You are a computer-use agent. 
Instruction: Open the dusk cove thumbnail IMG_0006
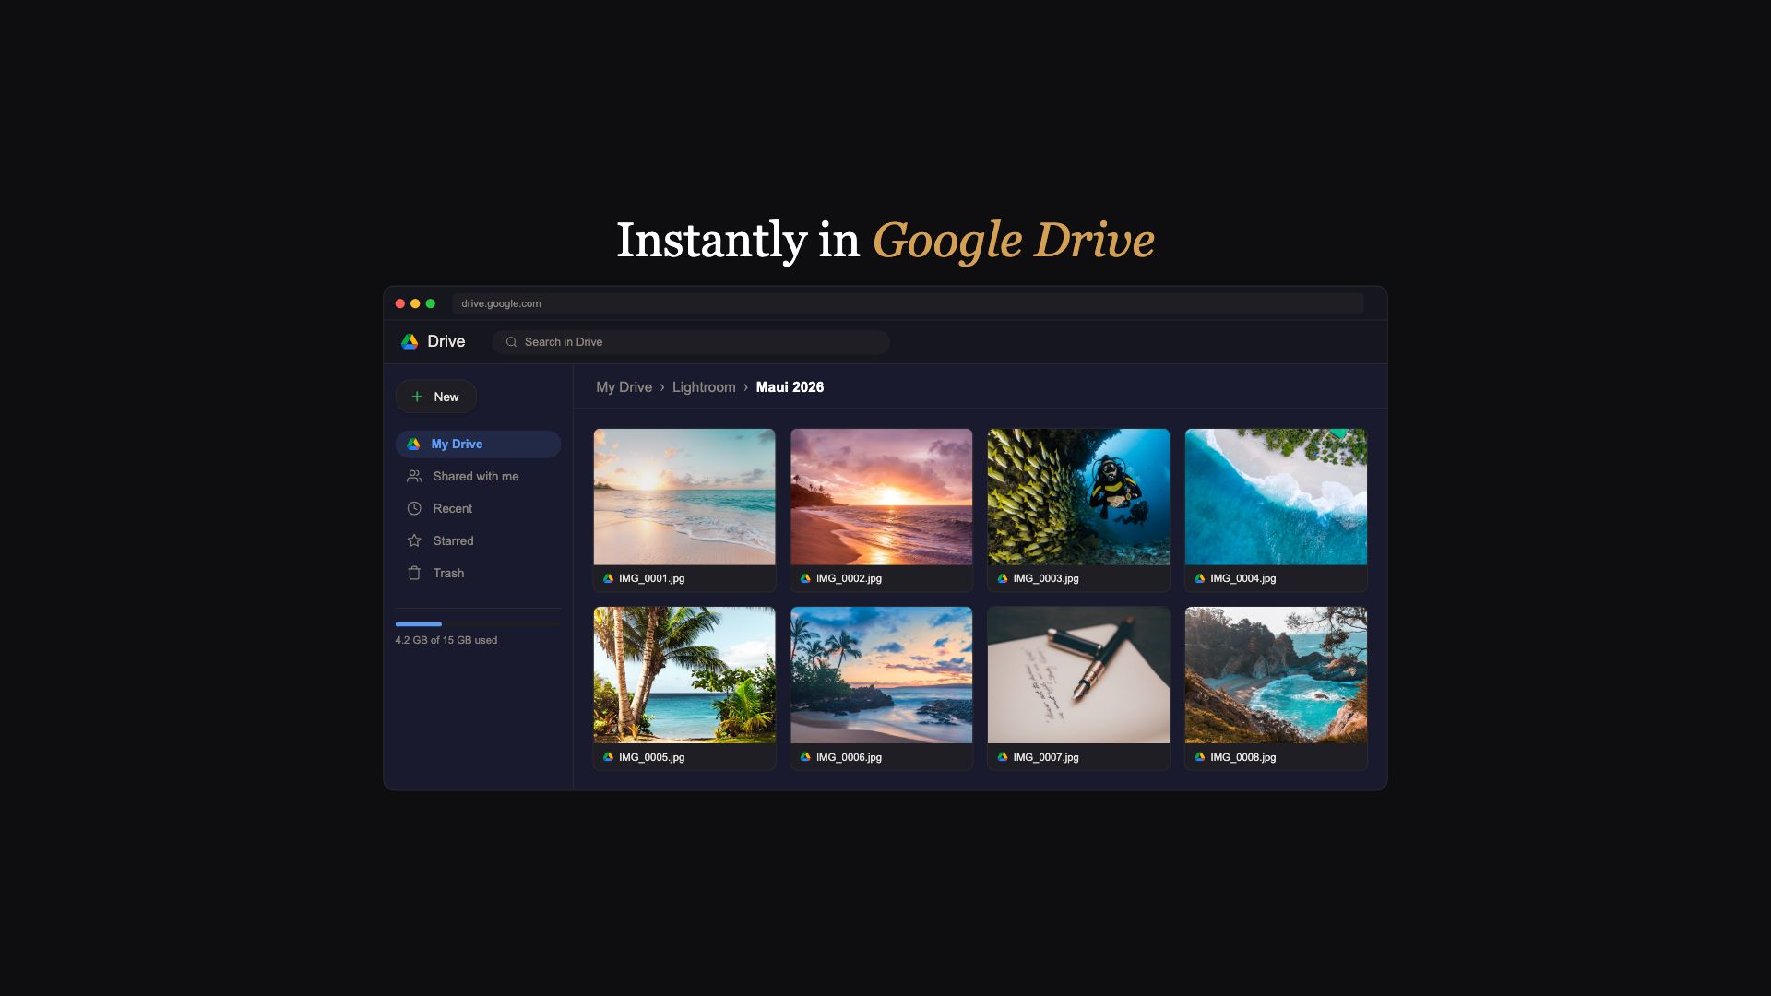click(x=882, y=675)
